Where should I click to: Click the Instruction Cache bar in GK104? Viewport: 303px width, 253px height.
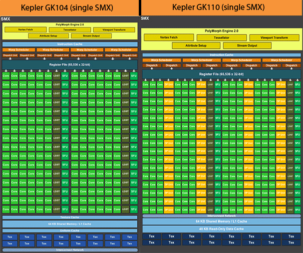tap(70, 44)
